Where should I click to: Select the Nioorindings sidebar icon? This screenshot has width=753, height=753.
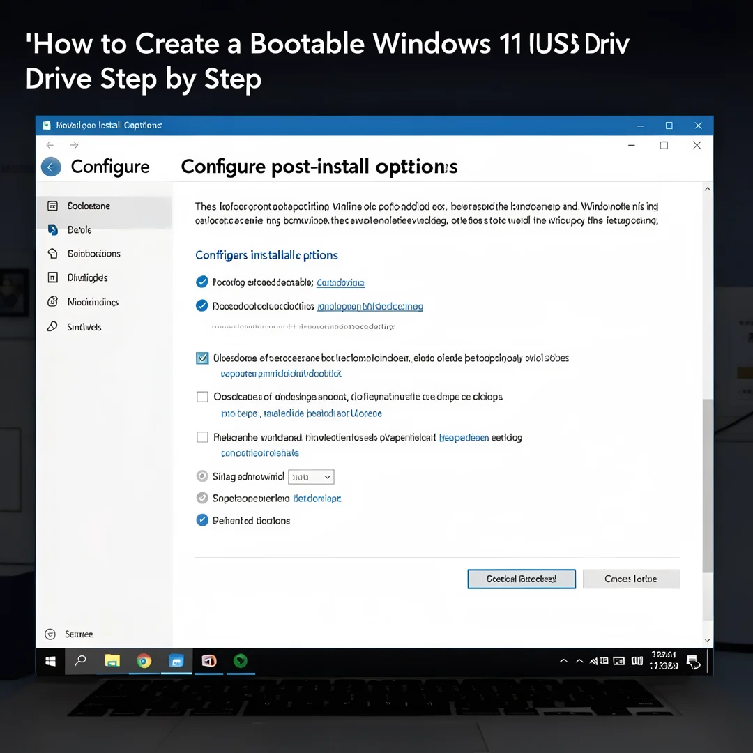coord(53,302)
